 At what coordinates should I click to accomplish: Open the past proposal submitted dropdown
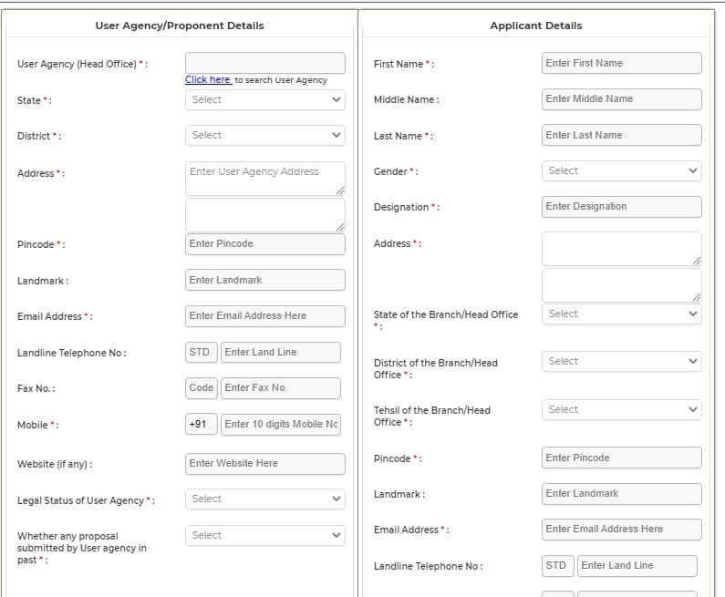point(264,535)
